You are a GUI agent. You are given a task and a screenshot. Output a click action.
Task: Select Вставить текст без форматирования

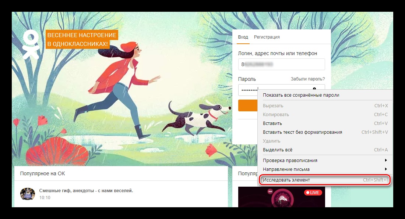pyautogui.click(x=325, y=132)
